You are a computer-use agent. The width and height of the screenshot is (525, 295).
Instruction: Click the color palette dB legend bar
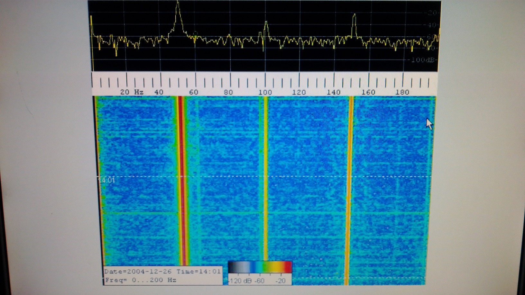click(260, 267)
